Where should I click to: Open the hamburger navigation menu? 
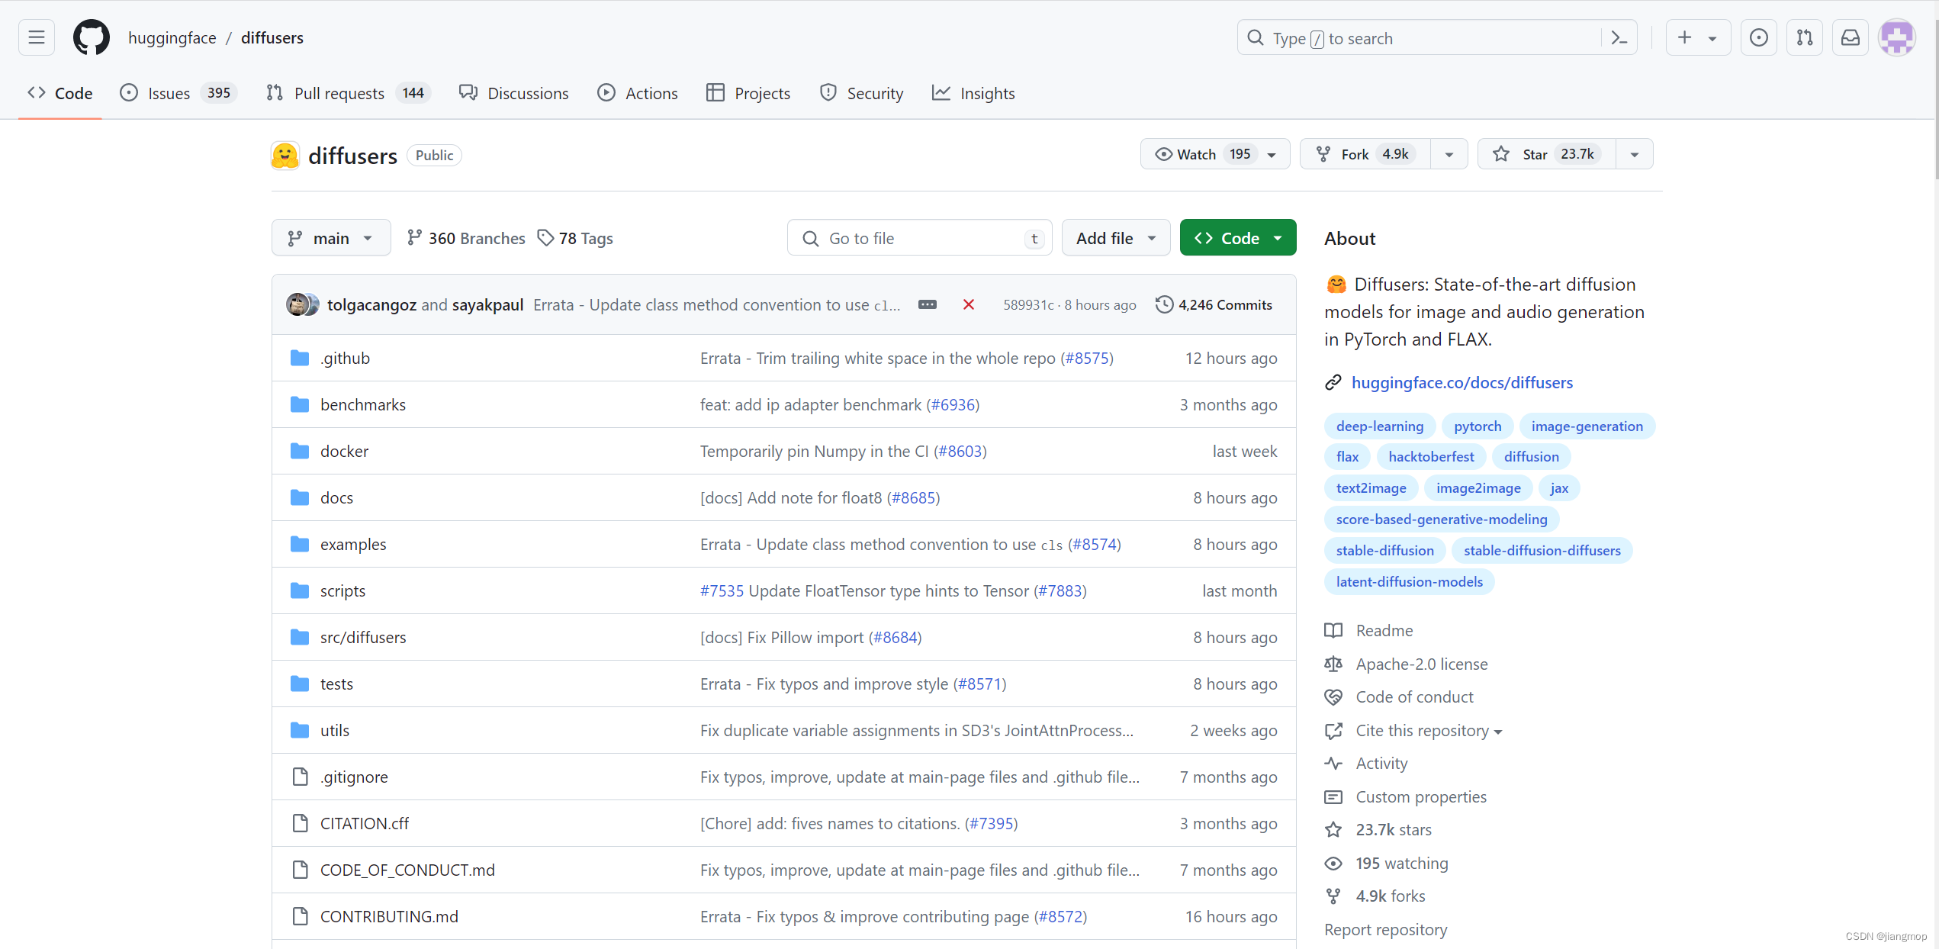(x=37, y=37)
